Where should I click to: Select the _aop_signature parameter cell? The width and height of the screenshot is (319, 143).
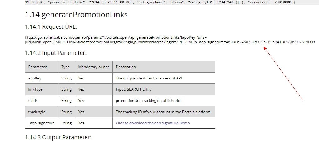point(41,123)
